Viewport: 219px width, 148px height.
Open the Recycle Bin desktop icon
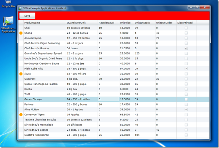(x=8, y=4)
